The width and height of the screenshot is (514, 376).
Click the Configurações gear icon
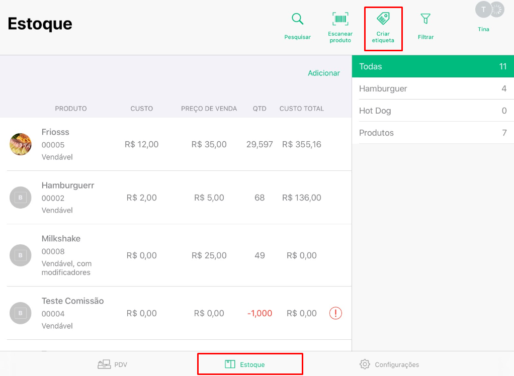pyautogui.click(x=365, y=364)
